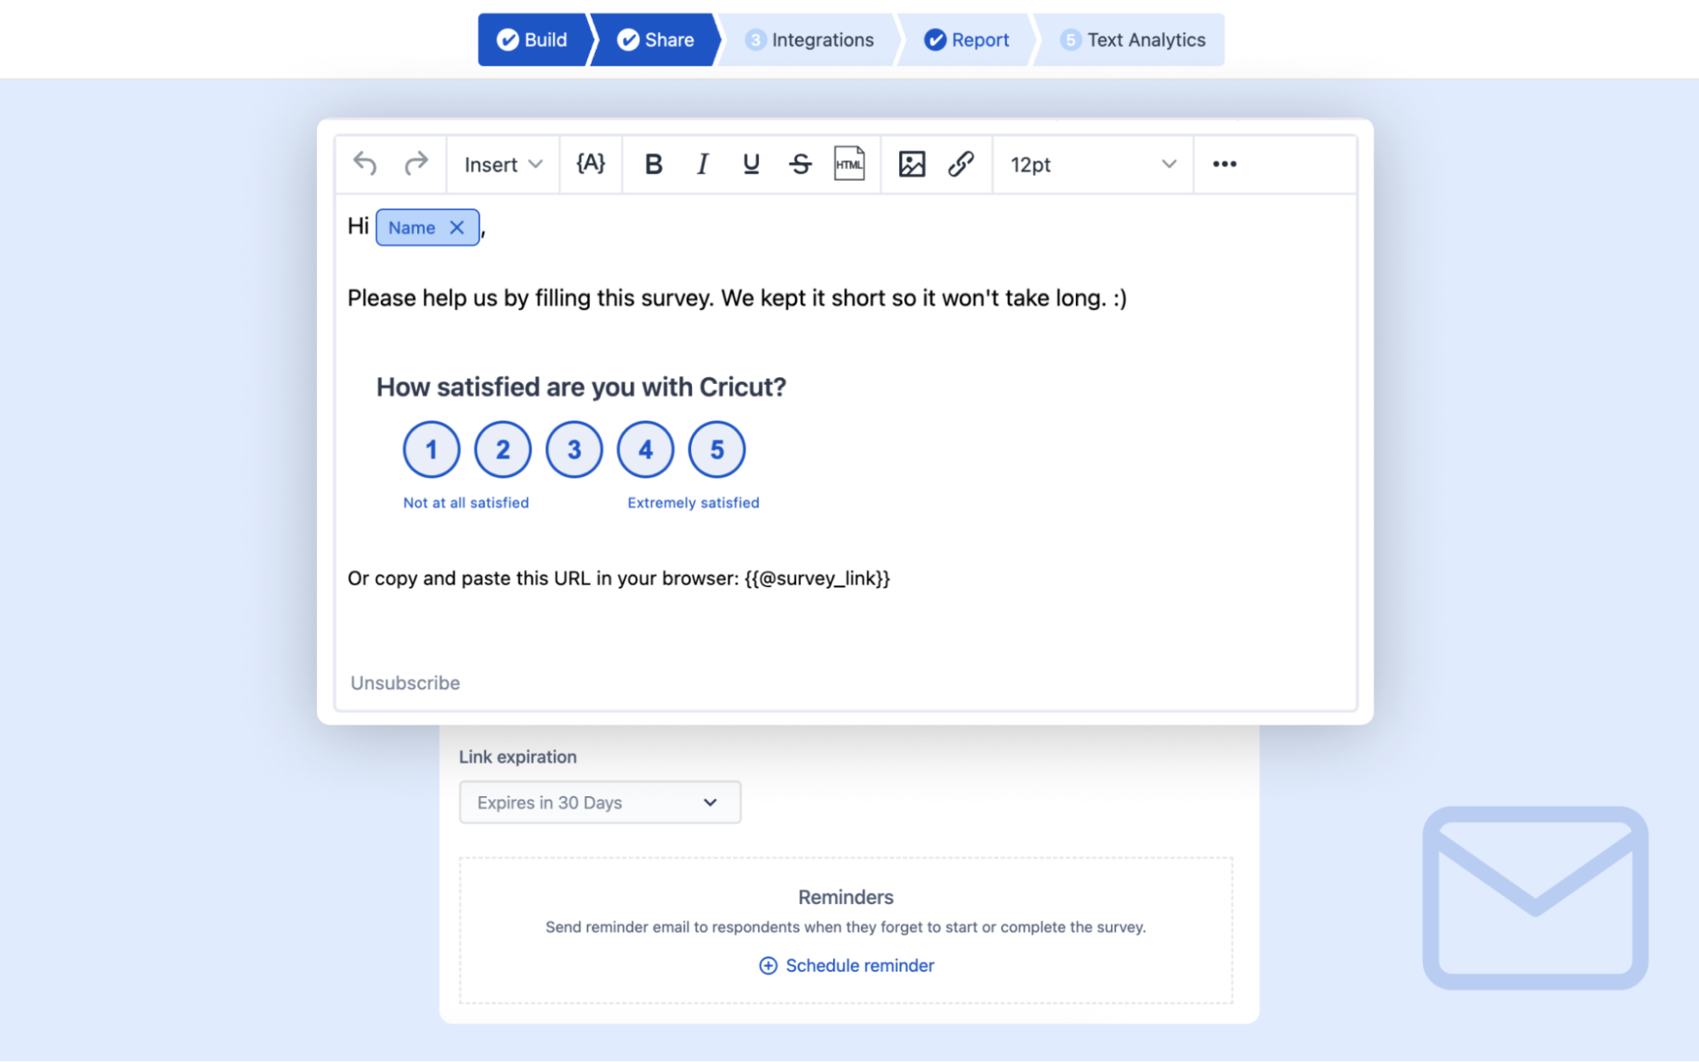The height and width of the screenshot is (1062, 1699).
Task: Click the Insert hyperlink icon
Action: [x=961, y=164]
